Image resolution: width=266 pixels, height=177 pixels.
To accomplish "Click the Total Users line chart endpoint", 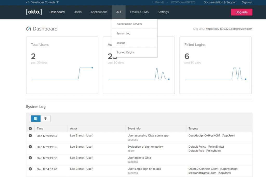I will [92, 68].
